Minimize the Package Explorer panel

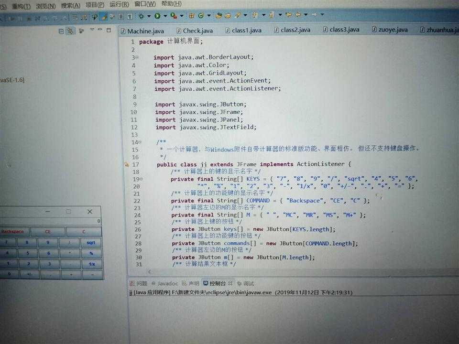click(100, 30)
